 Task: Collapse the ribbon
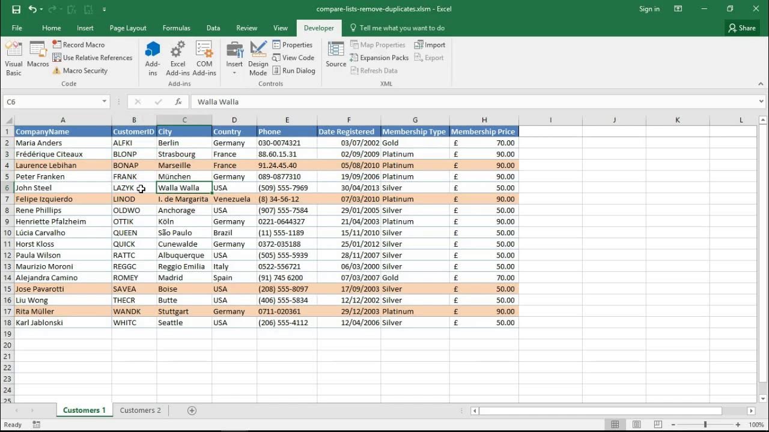pyautogui.click(x=760, y=84)
